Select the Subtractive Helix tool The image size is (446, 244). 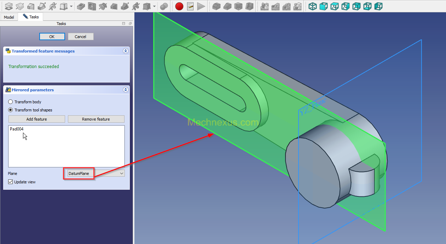135,6
